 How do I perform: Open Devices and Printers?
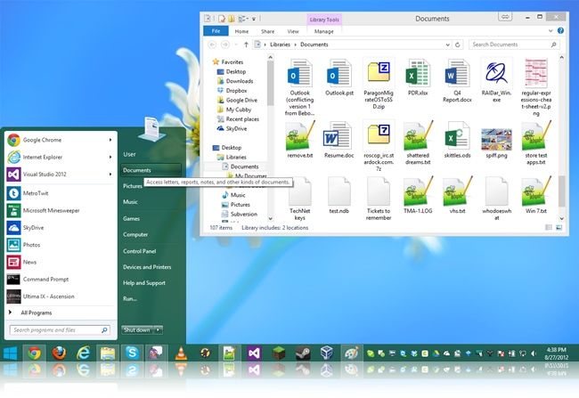[147, 267]
